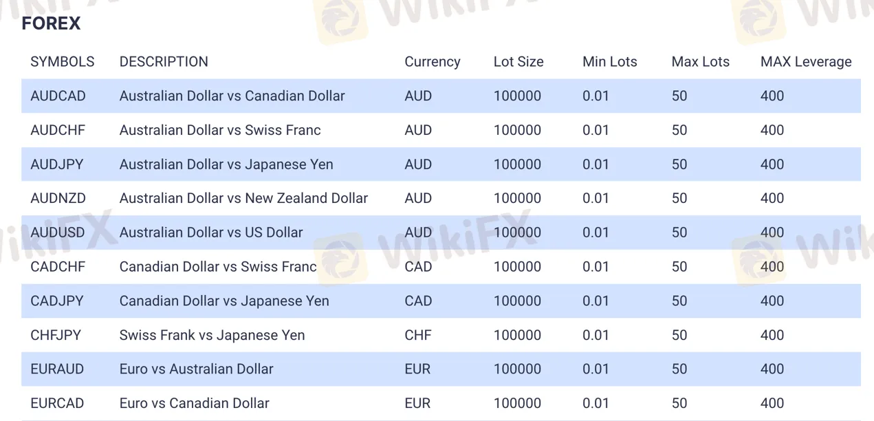Select the AUDCAD symbol cell
This screenshot has width=874, height=421.
[58, 96]
